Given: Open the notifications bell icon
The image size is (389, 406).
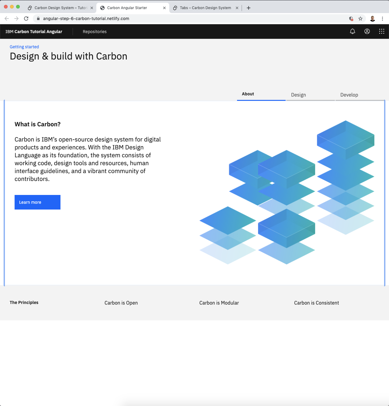Looking at the screenshot, I should point(353,31).
